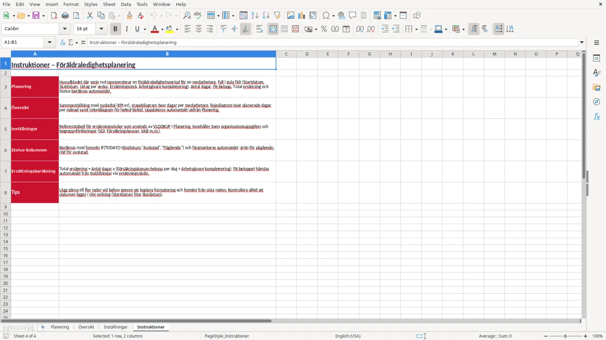This screenshot has height=340, width=606.
Task: Click the Spelling check icon
Action: point(197,16)
